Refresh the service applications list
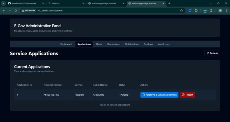This screenshot has height=122, width=230. tap(212, 53)
